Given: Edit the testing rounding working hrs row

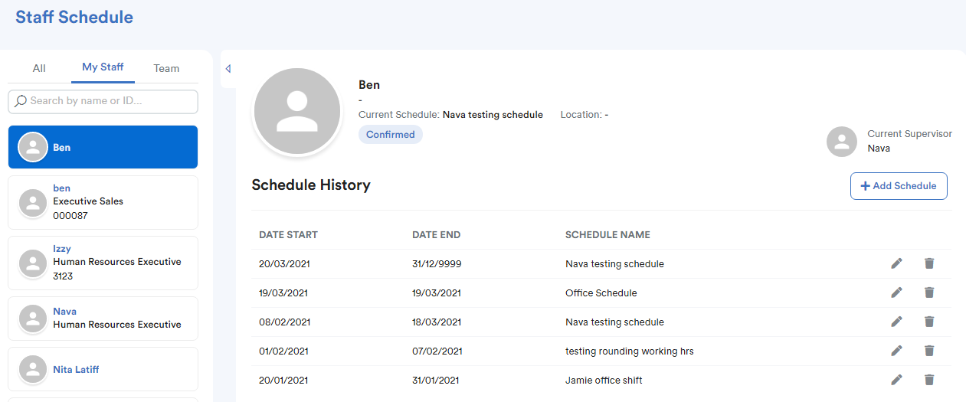Looking at the screenshot, I should click(x=896, y=351).
